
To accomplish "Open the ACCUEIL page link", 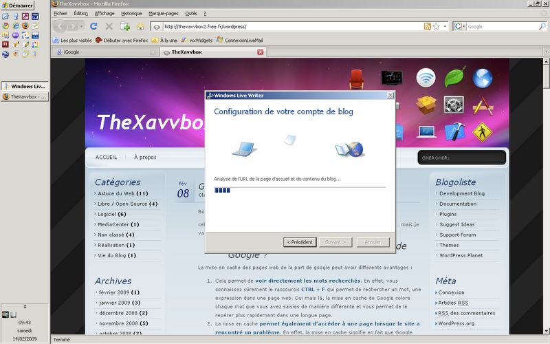I will point(107,158).
